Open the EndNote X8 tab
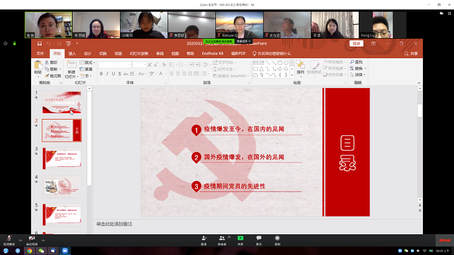Screen dimensions: 454x255 click(213, 54)
